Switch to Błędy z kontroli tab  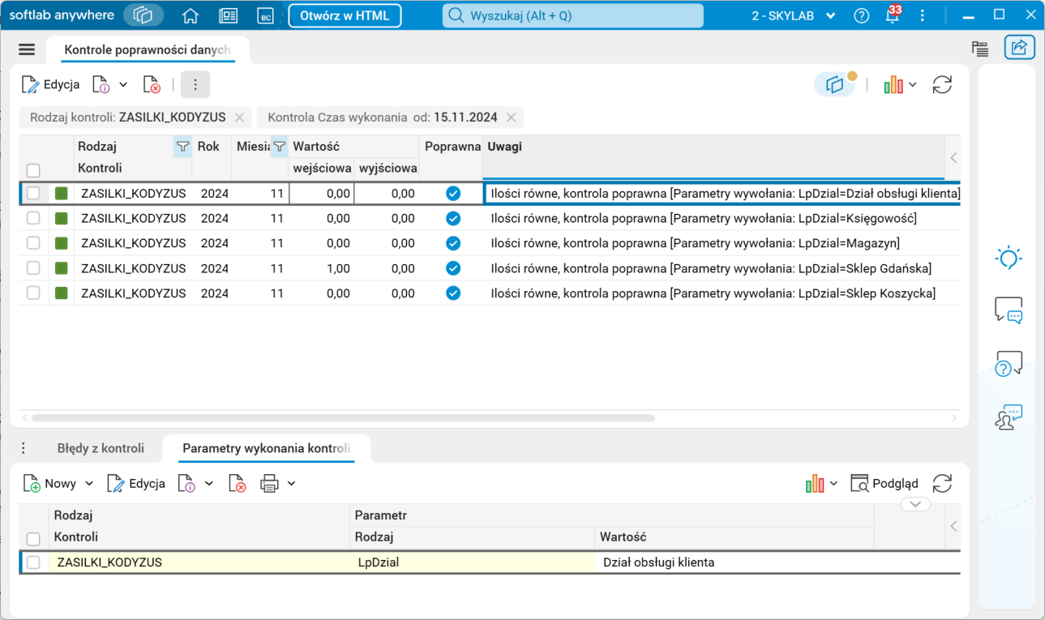click(101, 448)
